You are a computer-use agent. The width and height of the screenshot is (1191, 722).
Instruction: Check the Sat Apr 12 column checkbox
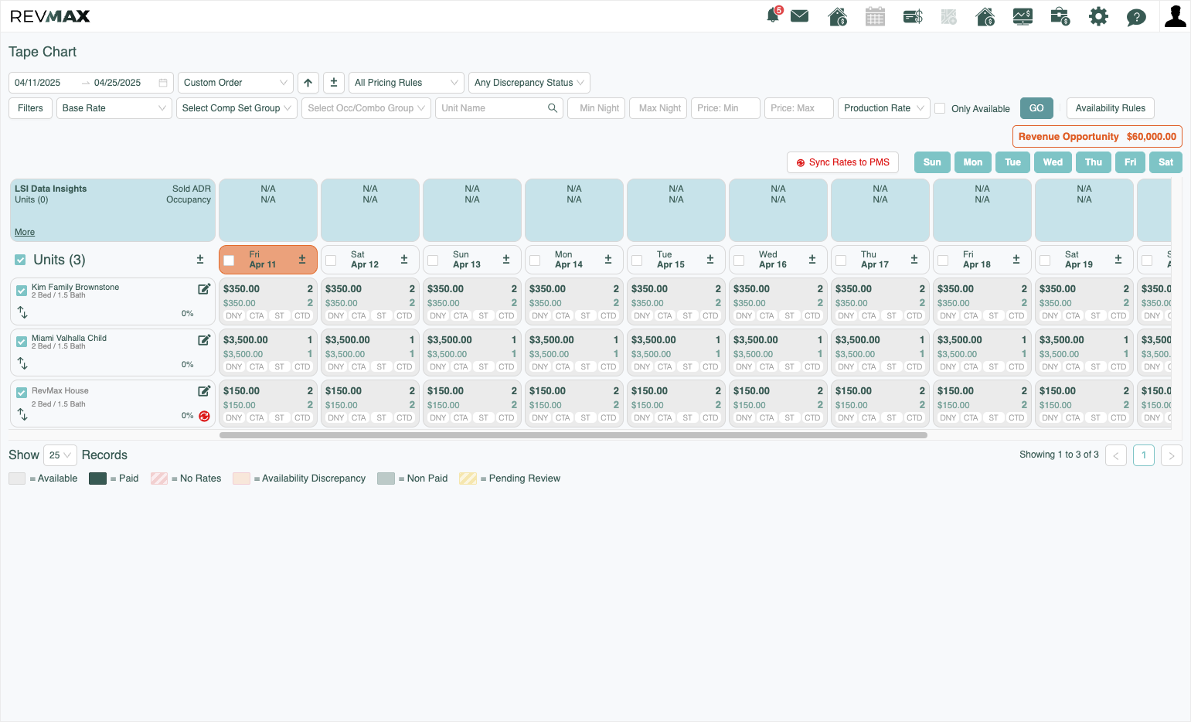click(331, 261)
